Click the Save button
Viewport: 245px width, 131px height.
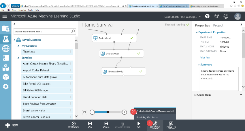[90, 125]
